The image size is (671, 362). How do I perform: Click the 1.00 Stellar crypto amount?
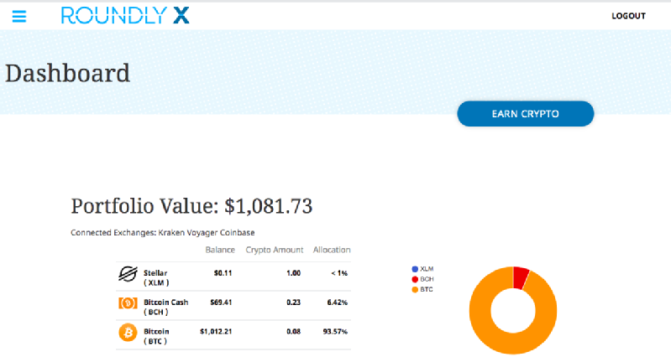point(294,273)
